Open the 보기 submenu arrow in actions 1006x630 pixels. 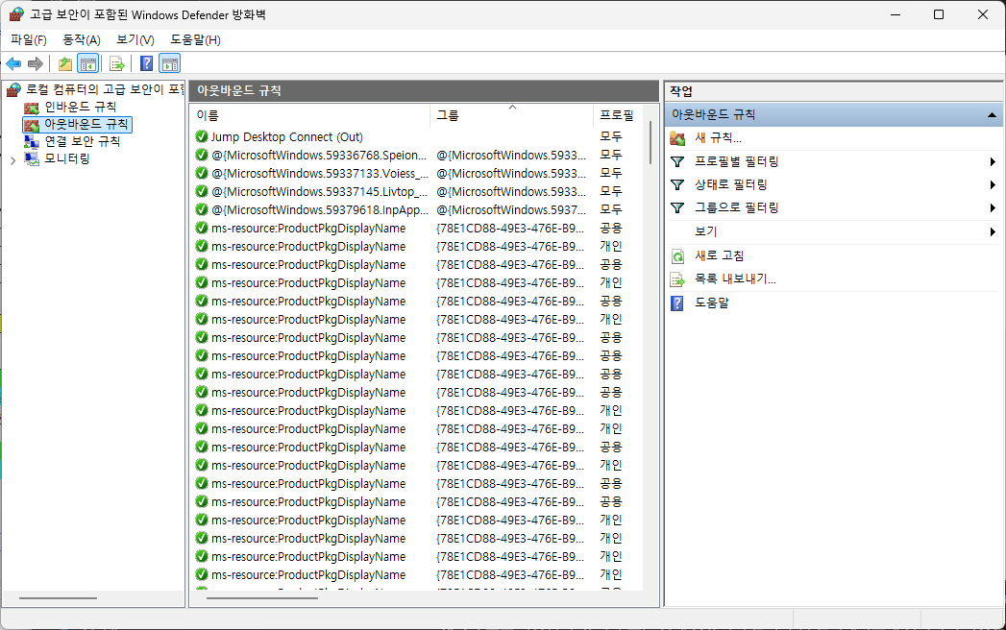pyautogui.click(x=993, y=231)
